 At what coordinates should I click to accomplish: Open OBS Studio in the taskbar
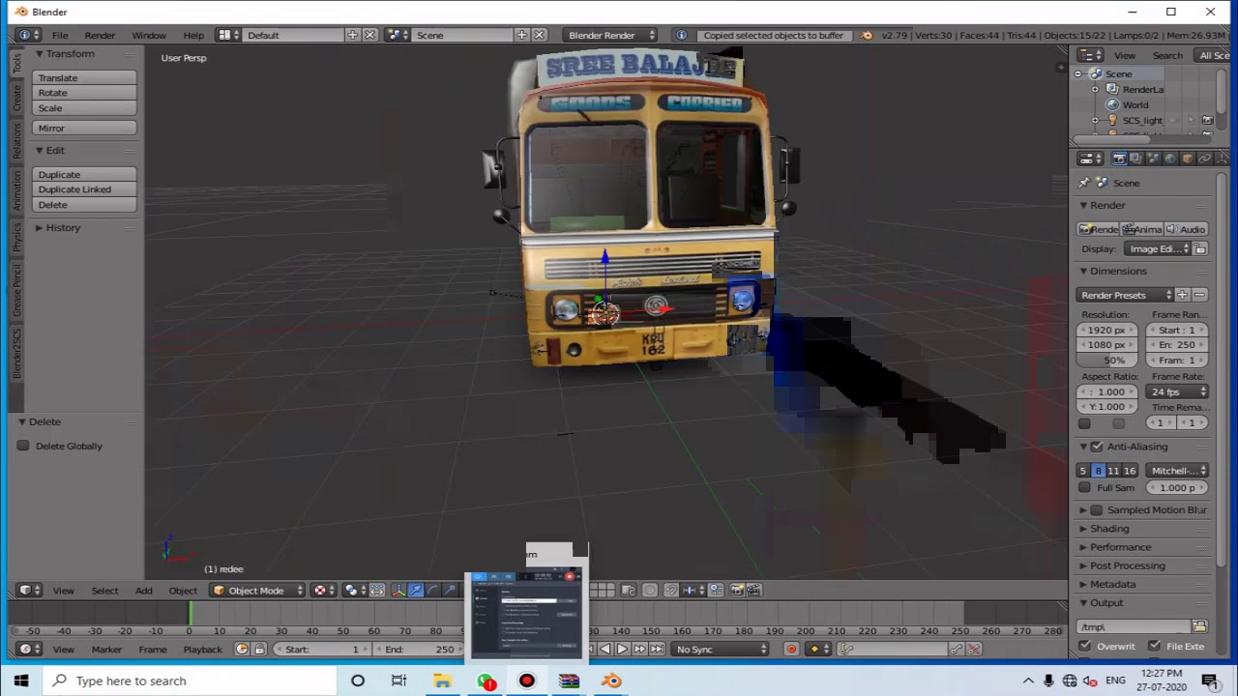tap(527, 681)
